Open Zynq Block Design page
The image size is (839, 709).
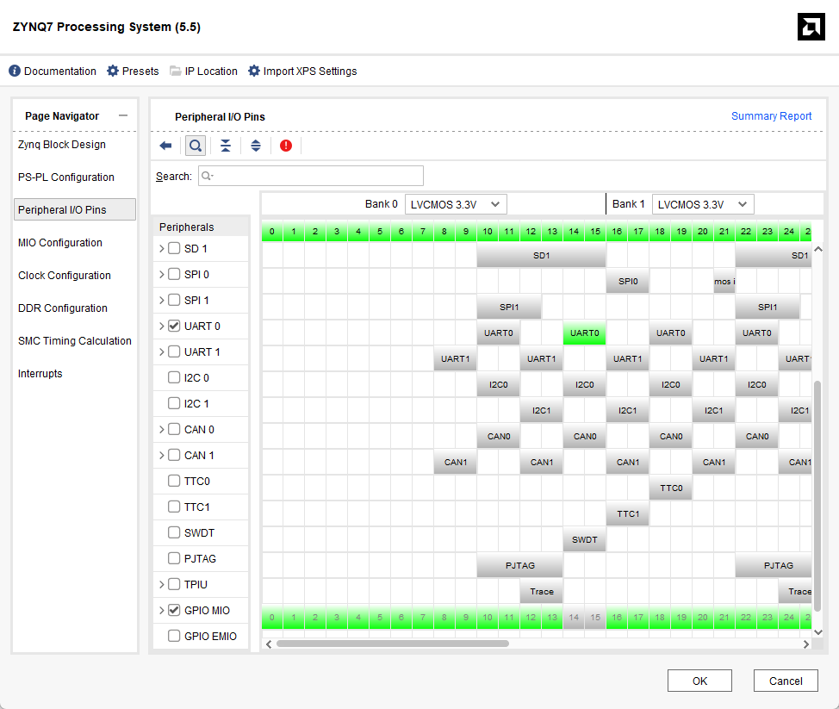61,145
